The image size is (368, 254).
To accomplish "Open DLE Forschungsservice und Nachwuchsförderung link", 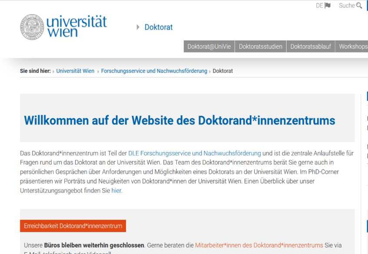I will coord(195,153).
